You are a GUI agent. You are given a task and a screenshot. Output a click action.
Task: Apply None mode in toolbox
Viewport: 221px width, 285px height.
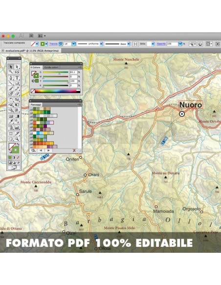18,158
